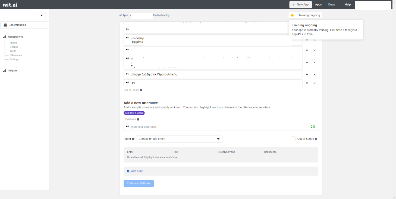
Task: Delete the 'υπάρχει βλάβη στον Γέρακα Αττικής' utterance
Action: 315,75
